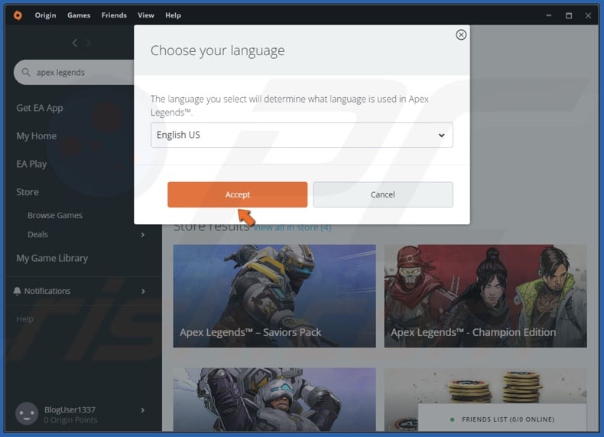Open the English US language dropdown

(x=301, y=135)
